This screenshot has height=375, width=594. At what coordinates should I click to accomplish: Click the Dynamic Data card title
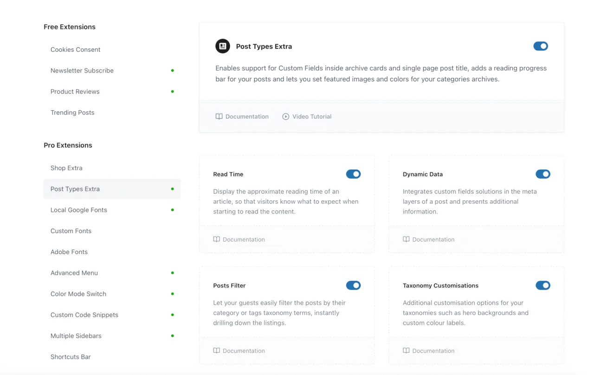(423, 174)
